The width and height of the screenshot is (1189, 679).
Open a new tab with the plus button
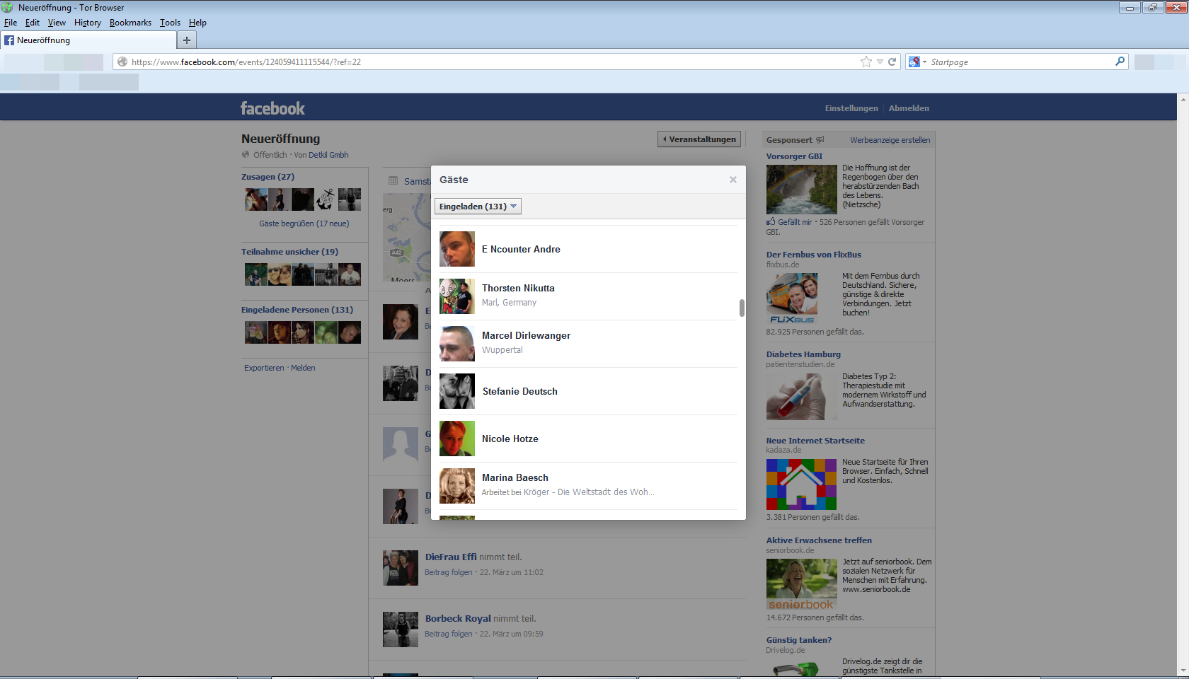point(187,40)
